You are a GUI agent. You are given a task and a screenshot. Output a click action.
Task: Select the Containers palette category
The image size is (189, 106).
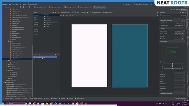coord(37,27)
